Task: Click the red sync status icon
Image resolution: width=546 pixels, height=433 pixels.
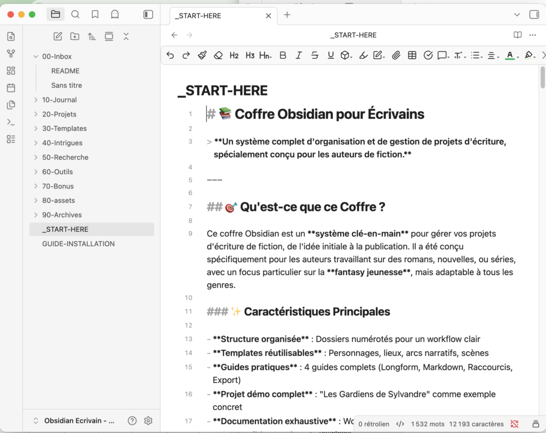Action: [515, 424]
